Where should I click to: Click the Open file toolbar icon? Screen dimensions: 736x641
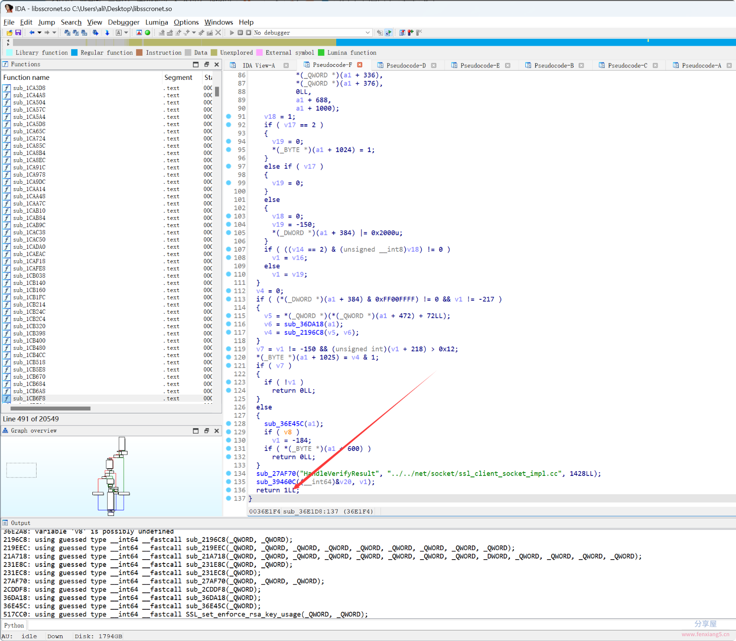pyautogui.click(x=10, y=33)
